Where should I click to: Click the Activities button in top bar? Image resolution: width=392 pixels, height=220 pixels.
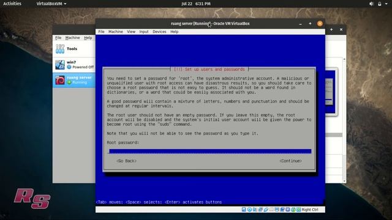tap(12, 4)
